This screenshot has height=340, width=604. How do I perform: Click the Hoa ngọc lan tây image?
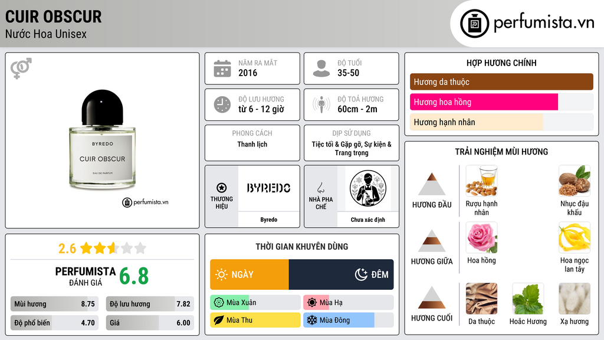[x=575, y=237]
